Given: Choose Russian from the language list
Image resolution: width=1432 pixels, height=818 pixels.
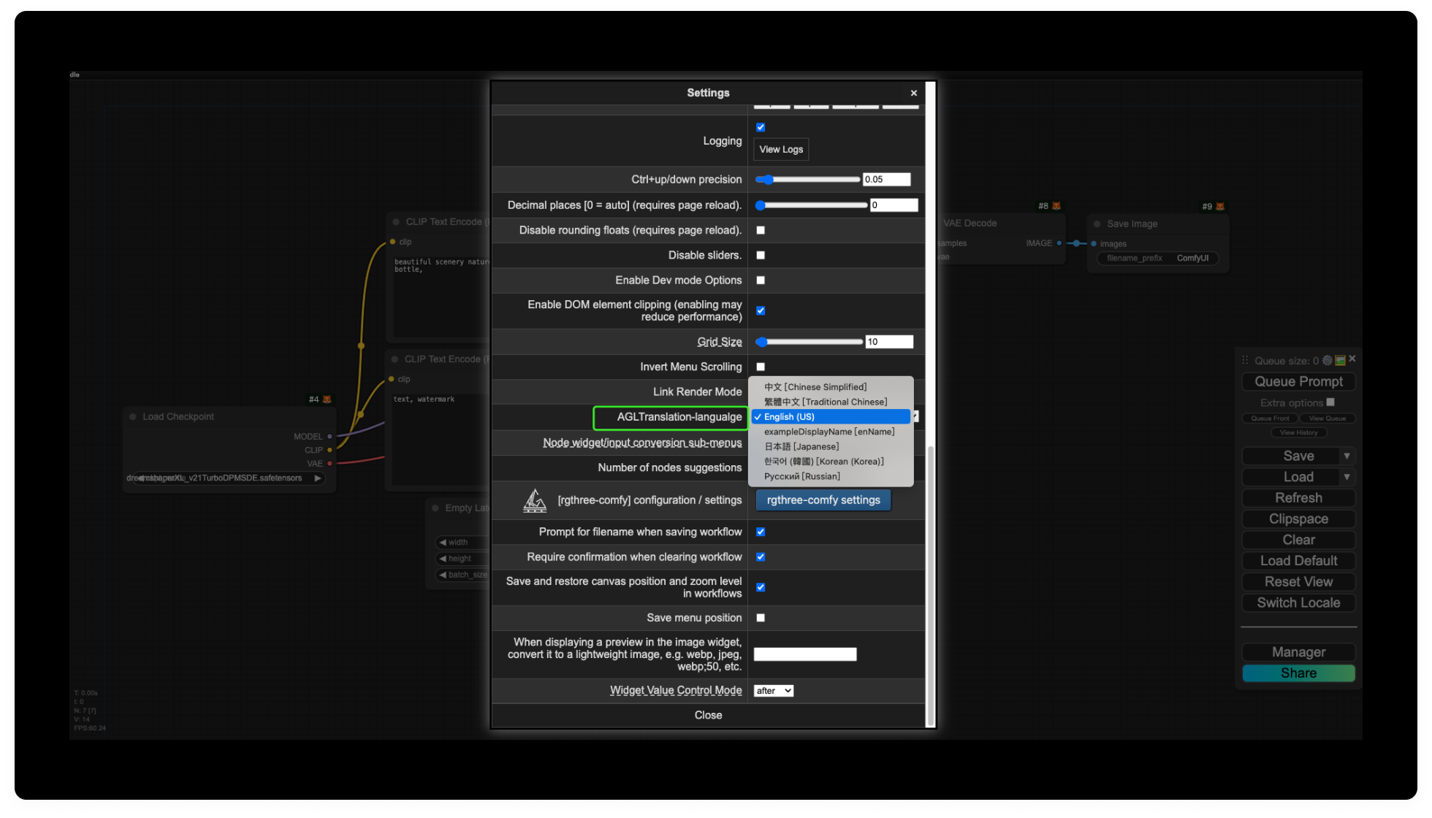Looking at the screenshot, I should 801,477.
